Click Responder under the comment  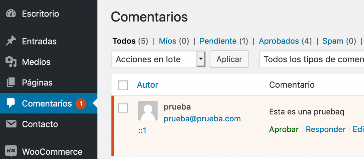tap(326, 129)
